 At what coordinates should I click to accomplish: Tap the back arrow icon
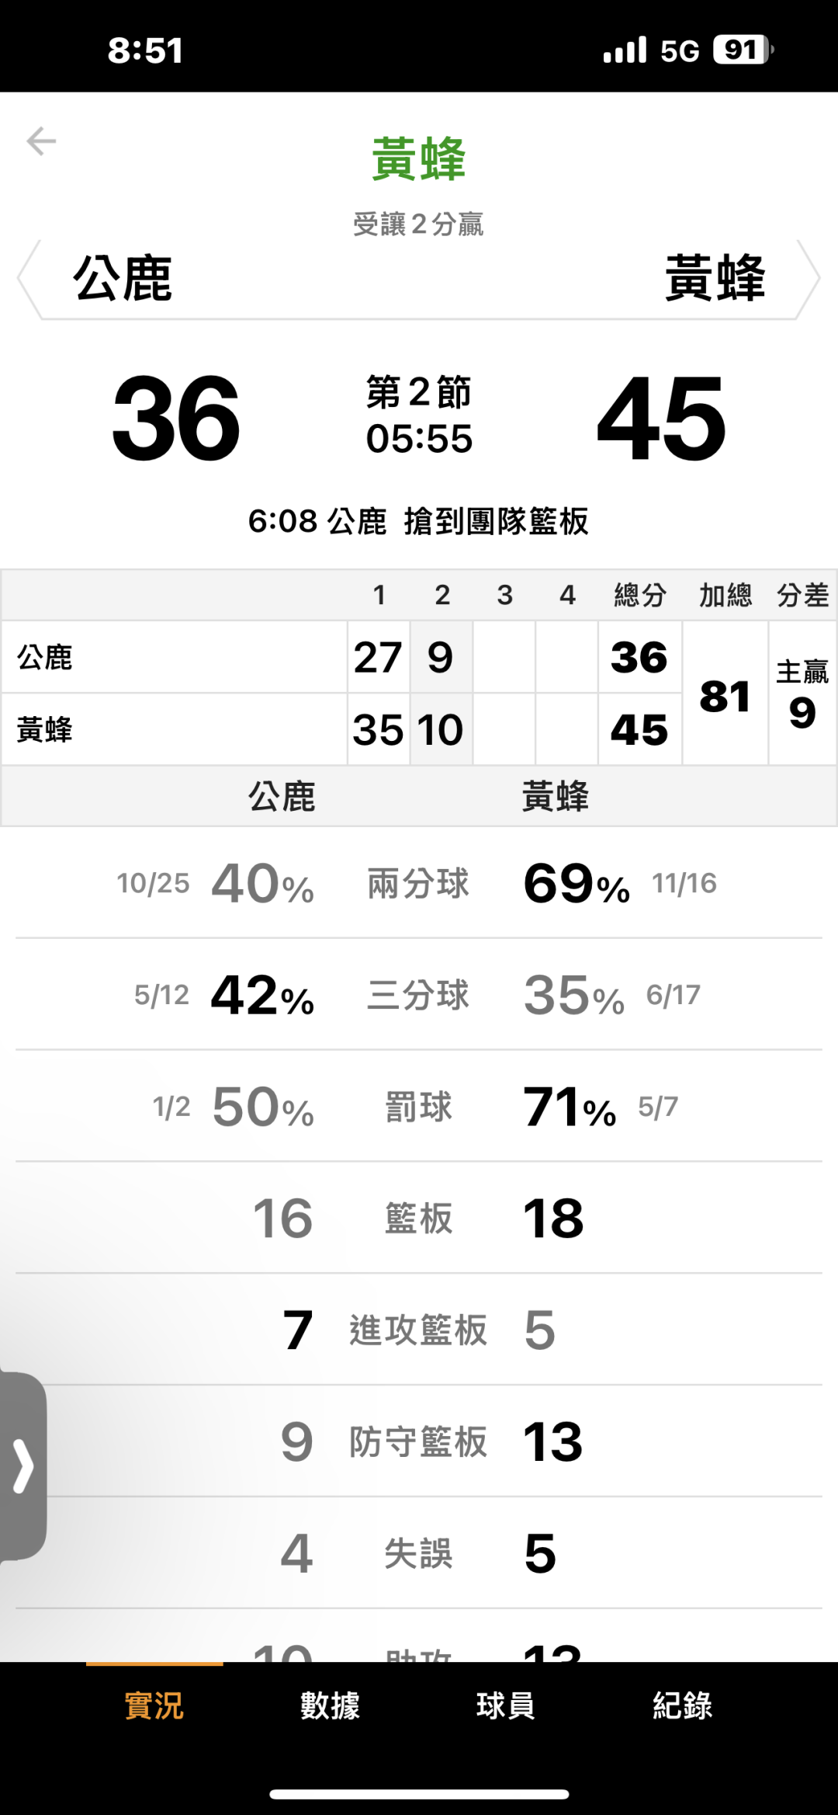[x=41, y=141]
